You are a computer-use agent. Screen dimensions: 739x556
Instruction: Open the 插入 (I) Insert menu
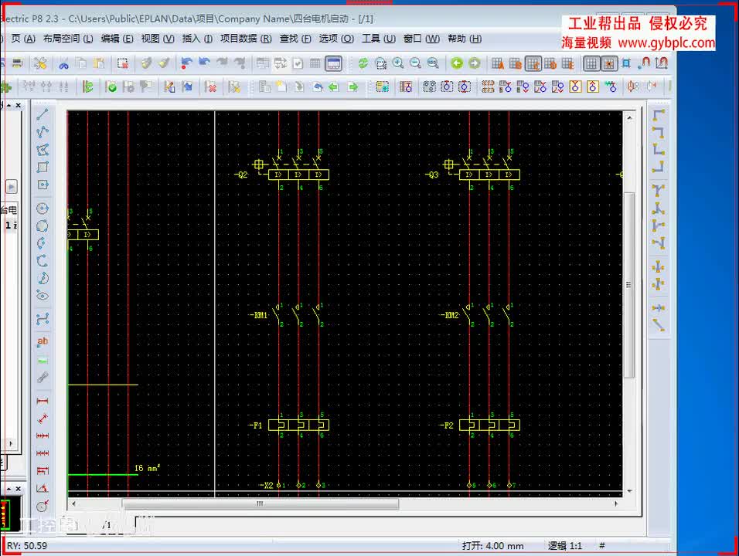coord(197,39)
